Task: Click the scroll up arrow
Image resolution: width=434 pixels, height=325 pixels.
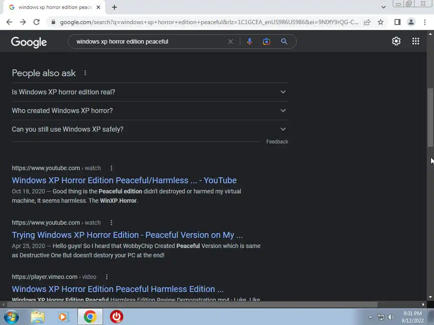Action: (430, 34)
